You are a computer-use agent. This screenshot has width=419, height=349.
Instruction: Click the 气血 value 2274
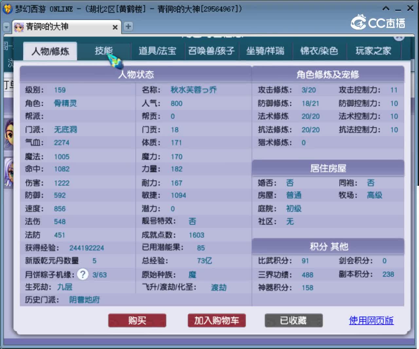[62, 143]
